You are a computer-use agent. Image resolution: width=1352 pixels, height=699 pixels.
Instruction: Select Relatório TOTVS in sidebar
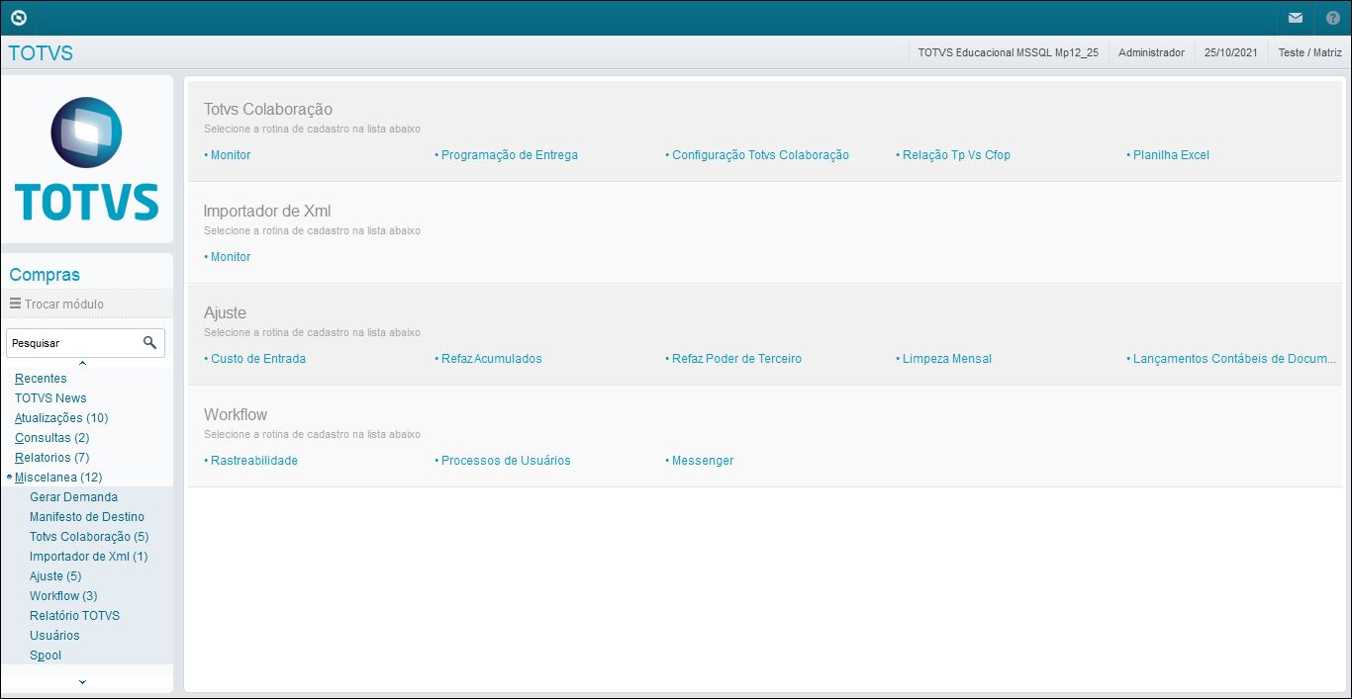74,616
